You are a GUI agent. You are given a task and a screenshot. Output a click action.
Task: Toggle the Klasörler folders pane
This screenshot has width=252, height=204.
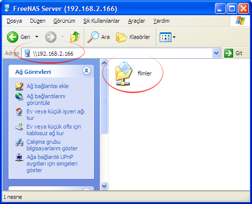(133, 37)
